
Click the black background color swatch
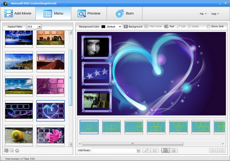pos(103,27)
